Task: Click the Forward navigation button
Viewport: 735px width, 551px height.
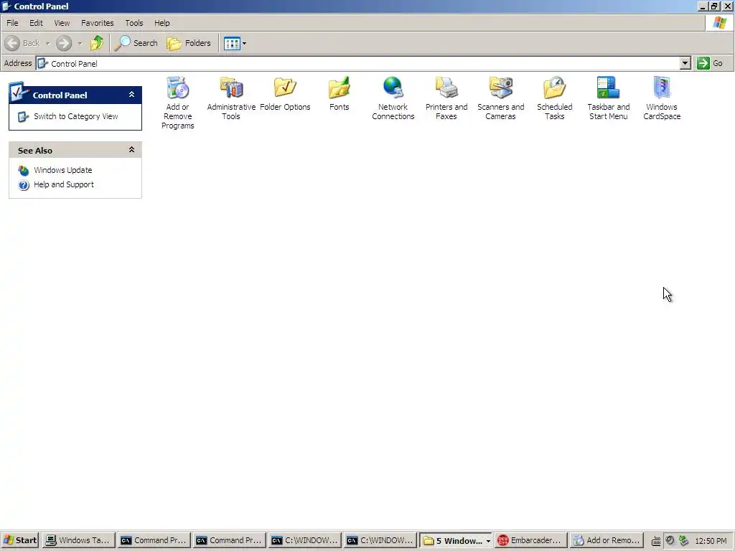Action: 64,43
